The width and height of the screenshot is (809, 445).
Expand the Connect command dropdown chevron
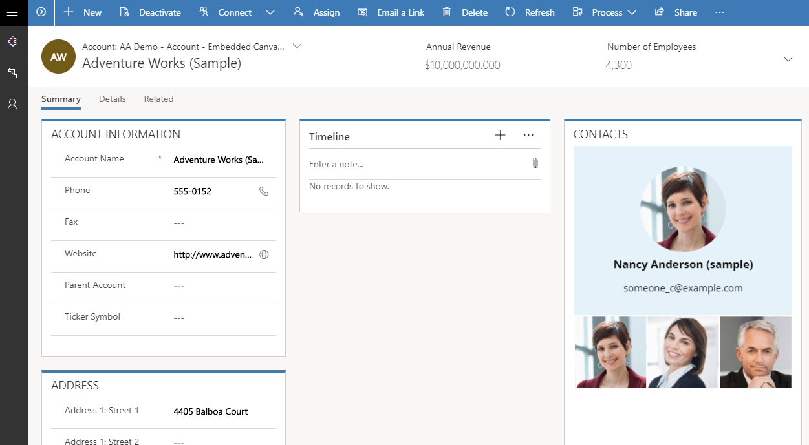[270, 12]
